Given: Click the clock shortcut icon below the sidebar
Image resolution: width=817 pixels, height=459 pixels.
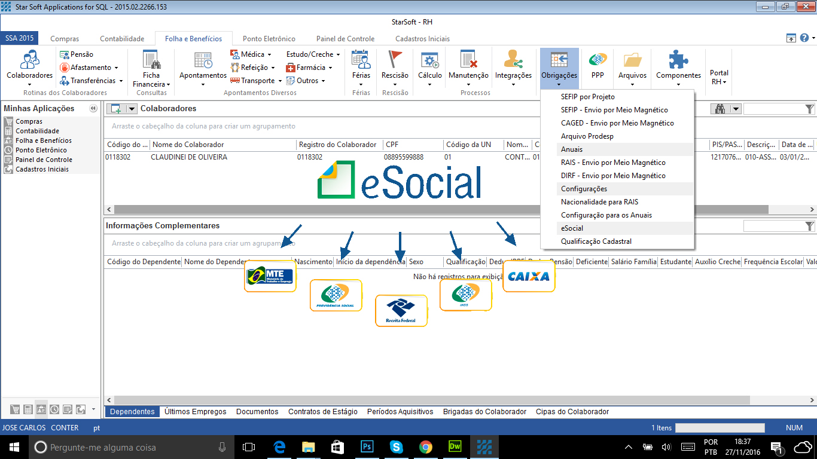Looking at the screenshot, I should [54, 409].
